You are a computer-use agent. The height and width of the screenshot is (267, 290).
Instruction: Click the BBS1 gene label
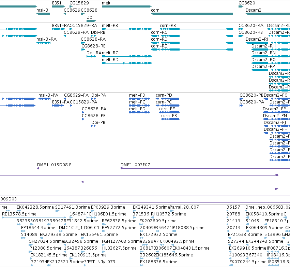(x=57, y=3)
